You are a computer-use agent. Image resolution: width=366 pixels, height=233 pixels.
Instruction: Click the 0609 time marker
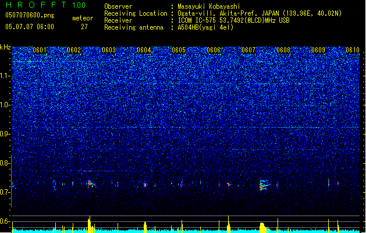(318, 50)
